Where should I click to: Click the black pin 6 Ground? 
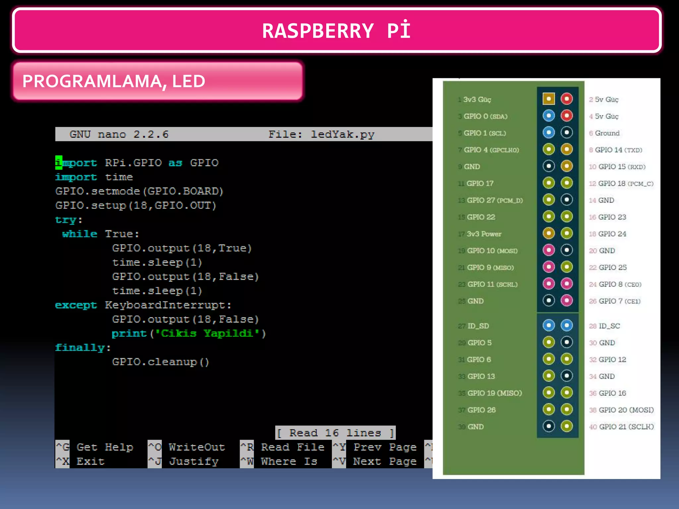(567, 133)
